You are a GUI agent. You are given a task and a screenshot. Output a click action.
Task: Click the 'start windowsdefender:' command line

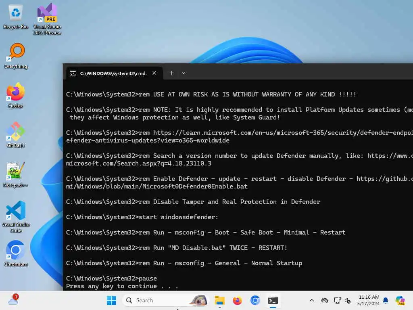click(x=142, y=217)
